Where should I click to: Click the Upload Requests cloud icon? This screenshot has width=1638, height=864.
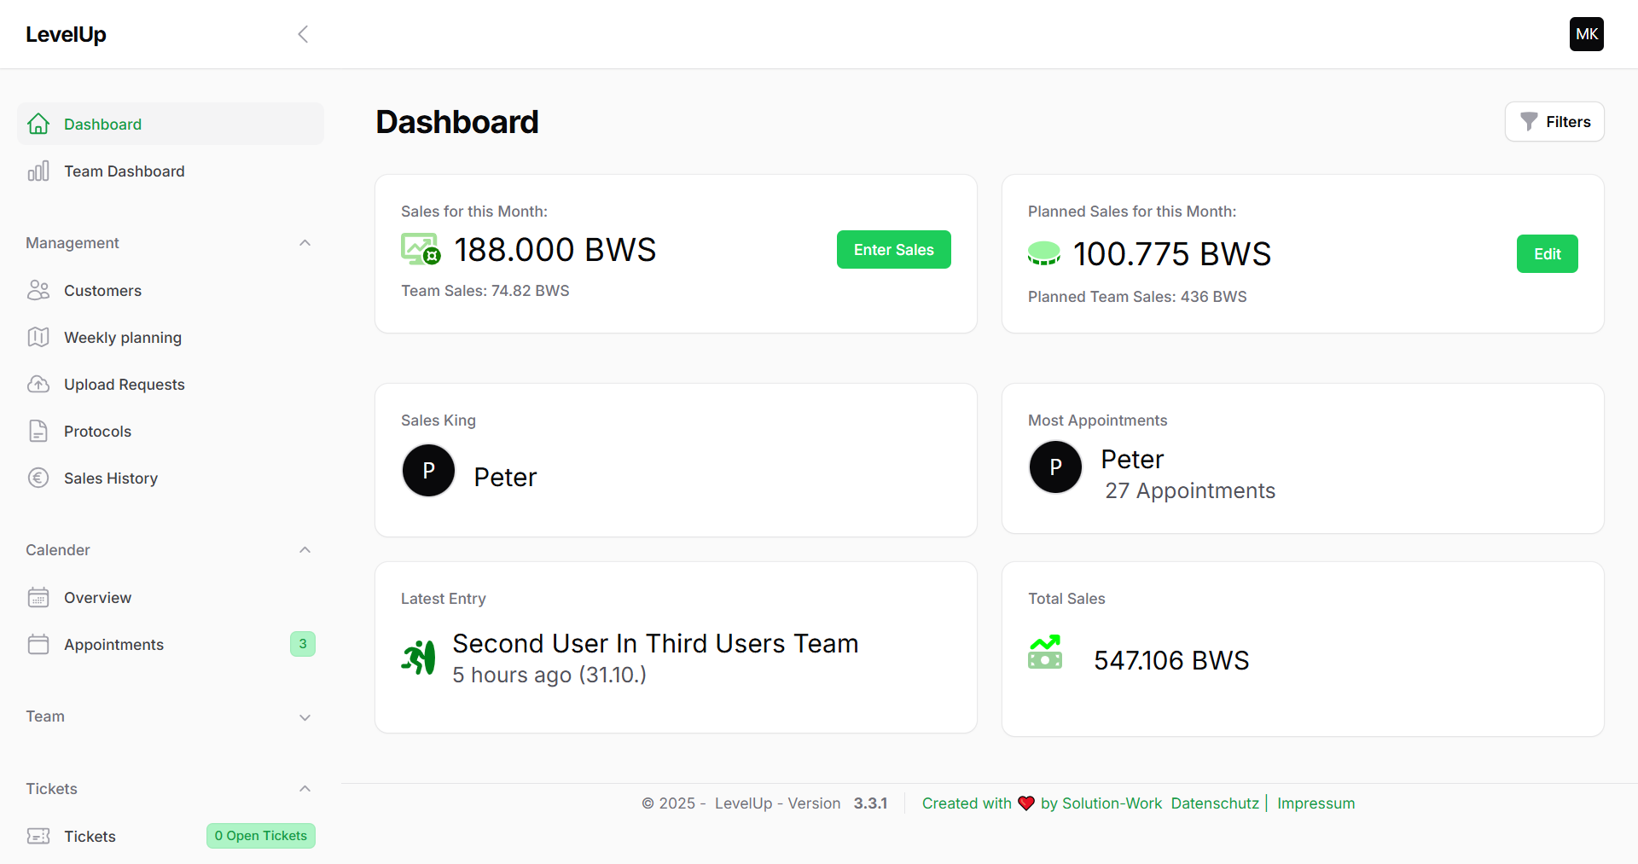tap(38, 385)
